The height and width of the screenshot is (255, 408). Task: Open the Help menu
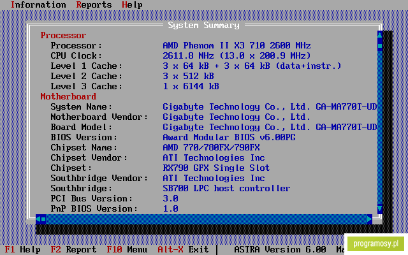(x=132, y=4)
